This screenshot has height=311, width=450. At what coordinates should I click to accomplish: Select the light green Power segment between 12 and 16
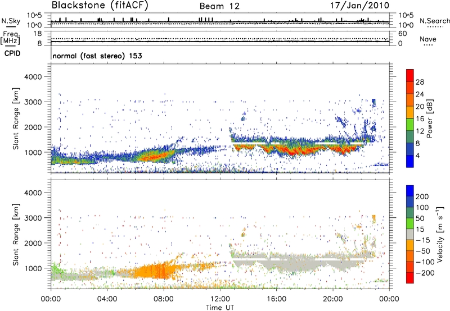[410, 125]
